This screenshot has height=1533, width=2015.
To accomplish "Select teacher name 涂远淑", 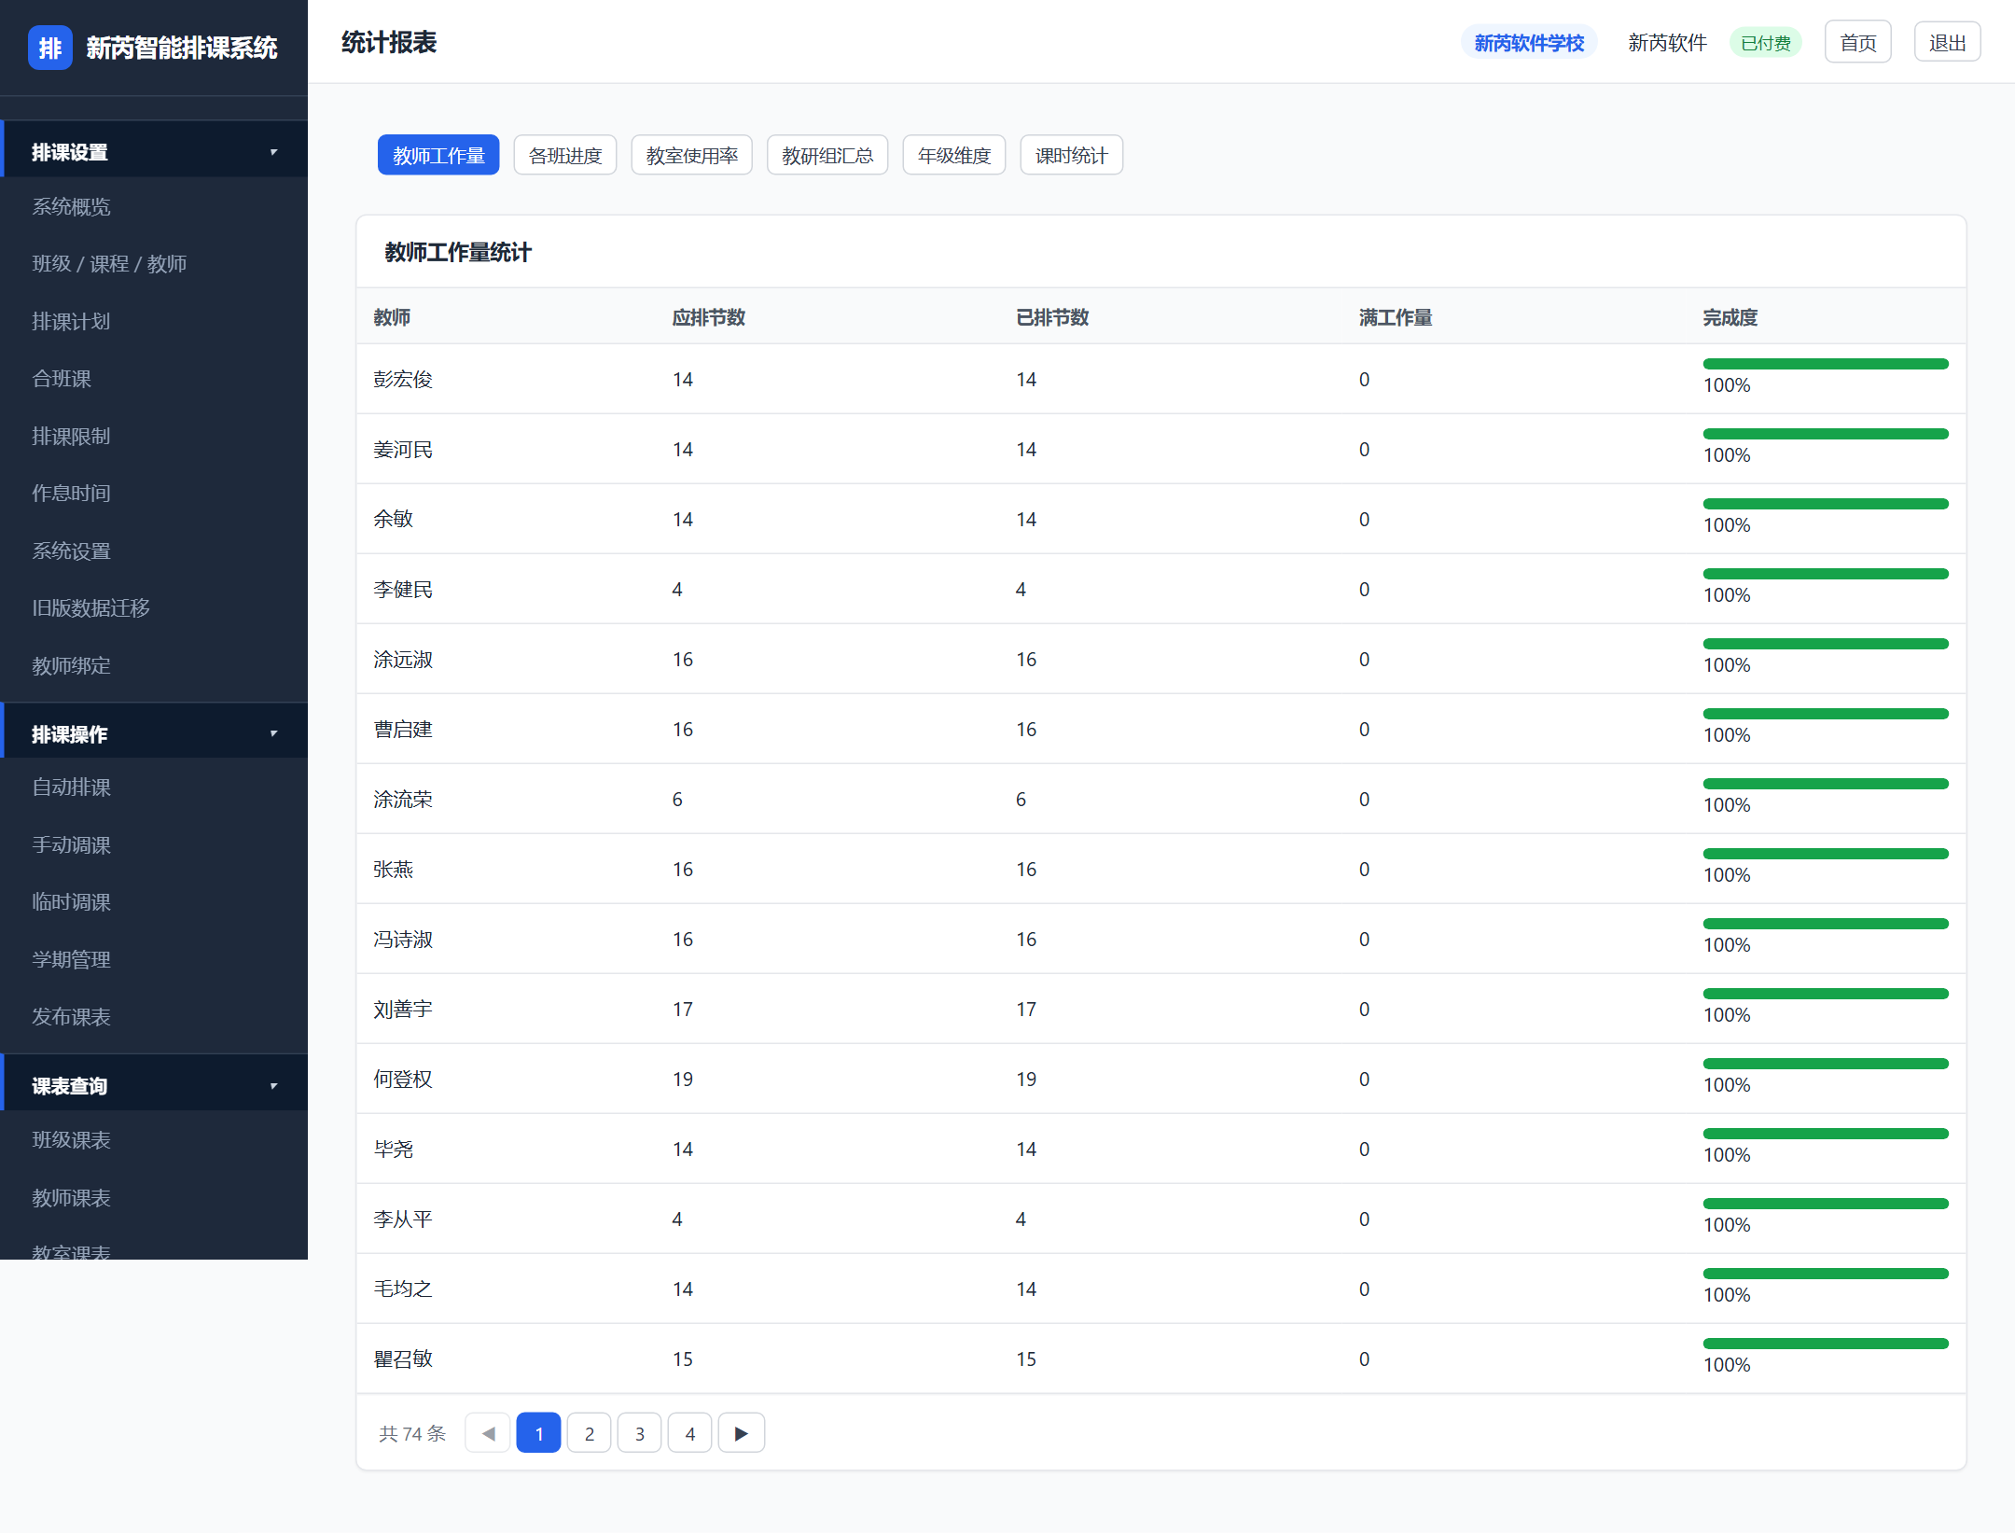I will 403,660.
